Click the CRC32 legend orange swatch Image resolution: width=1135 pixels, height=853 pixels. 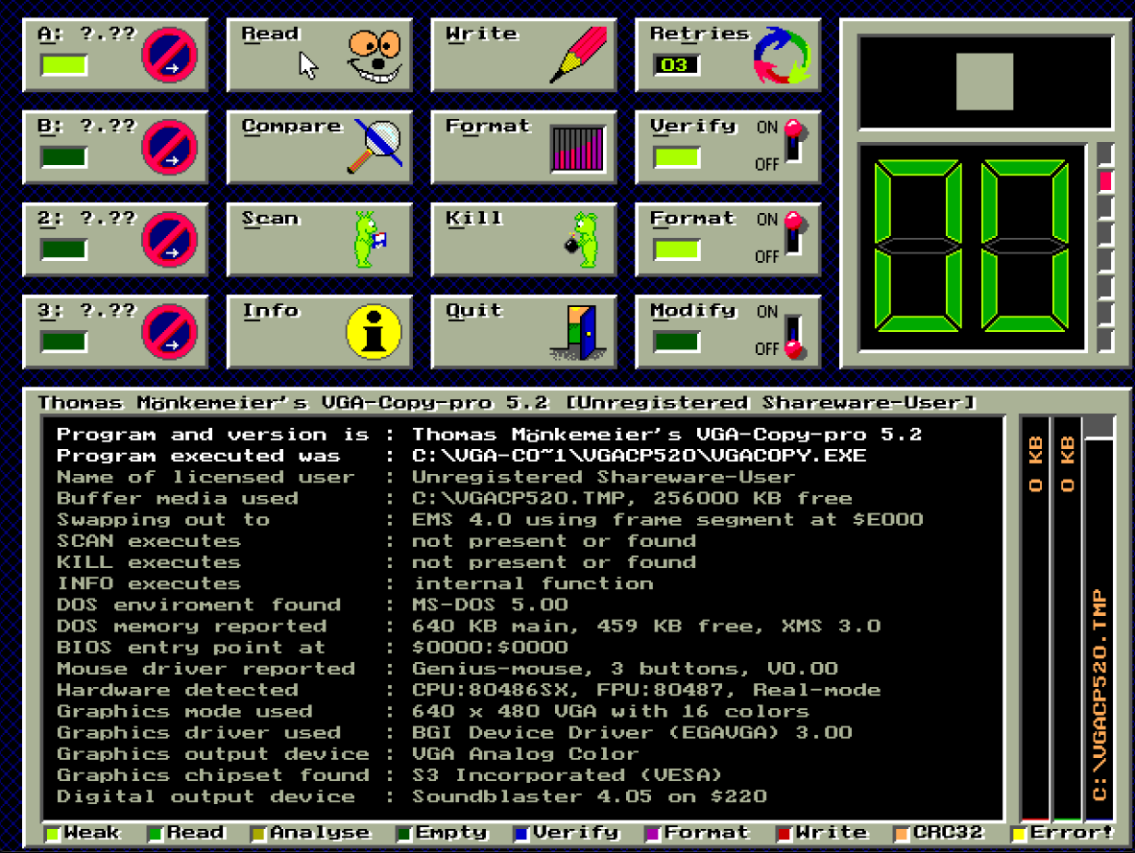pyautogui.click(x=901, y=834)
